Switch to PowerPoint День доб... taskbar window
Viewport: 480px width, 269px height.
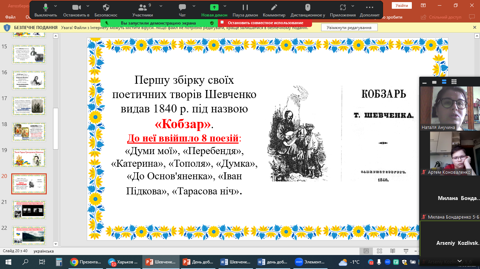coord(199,262)
